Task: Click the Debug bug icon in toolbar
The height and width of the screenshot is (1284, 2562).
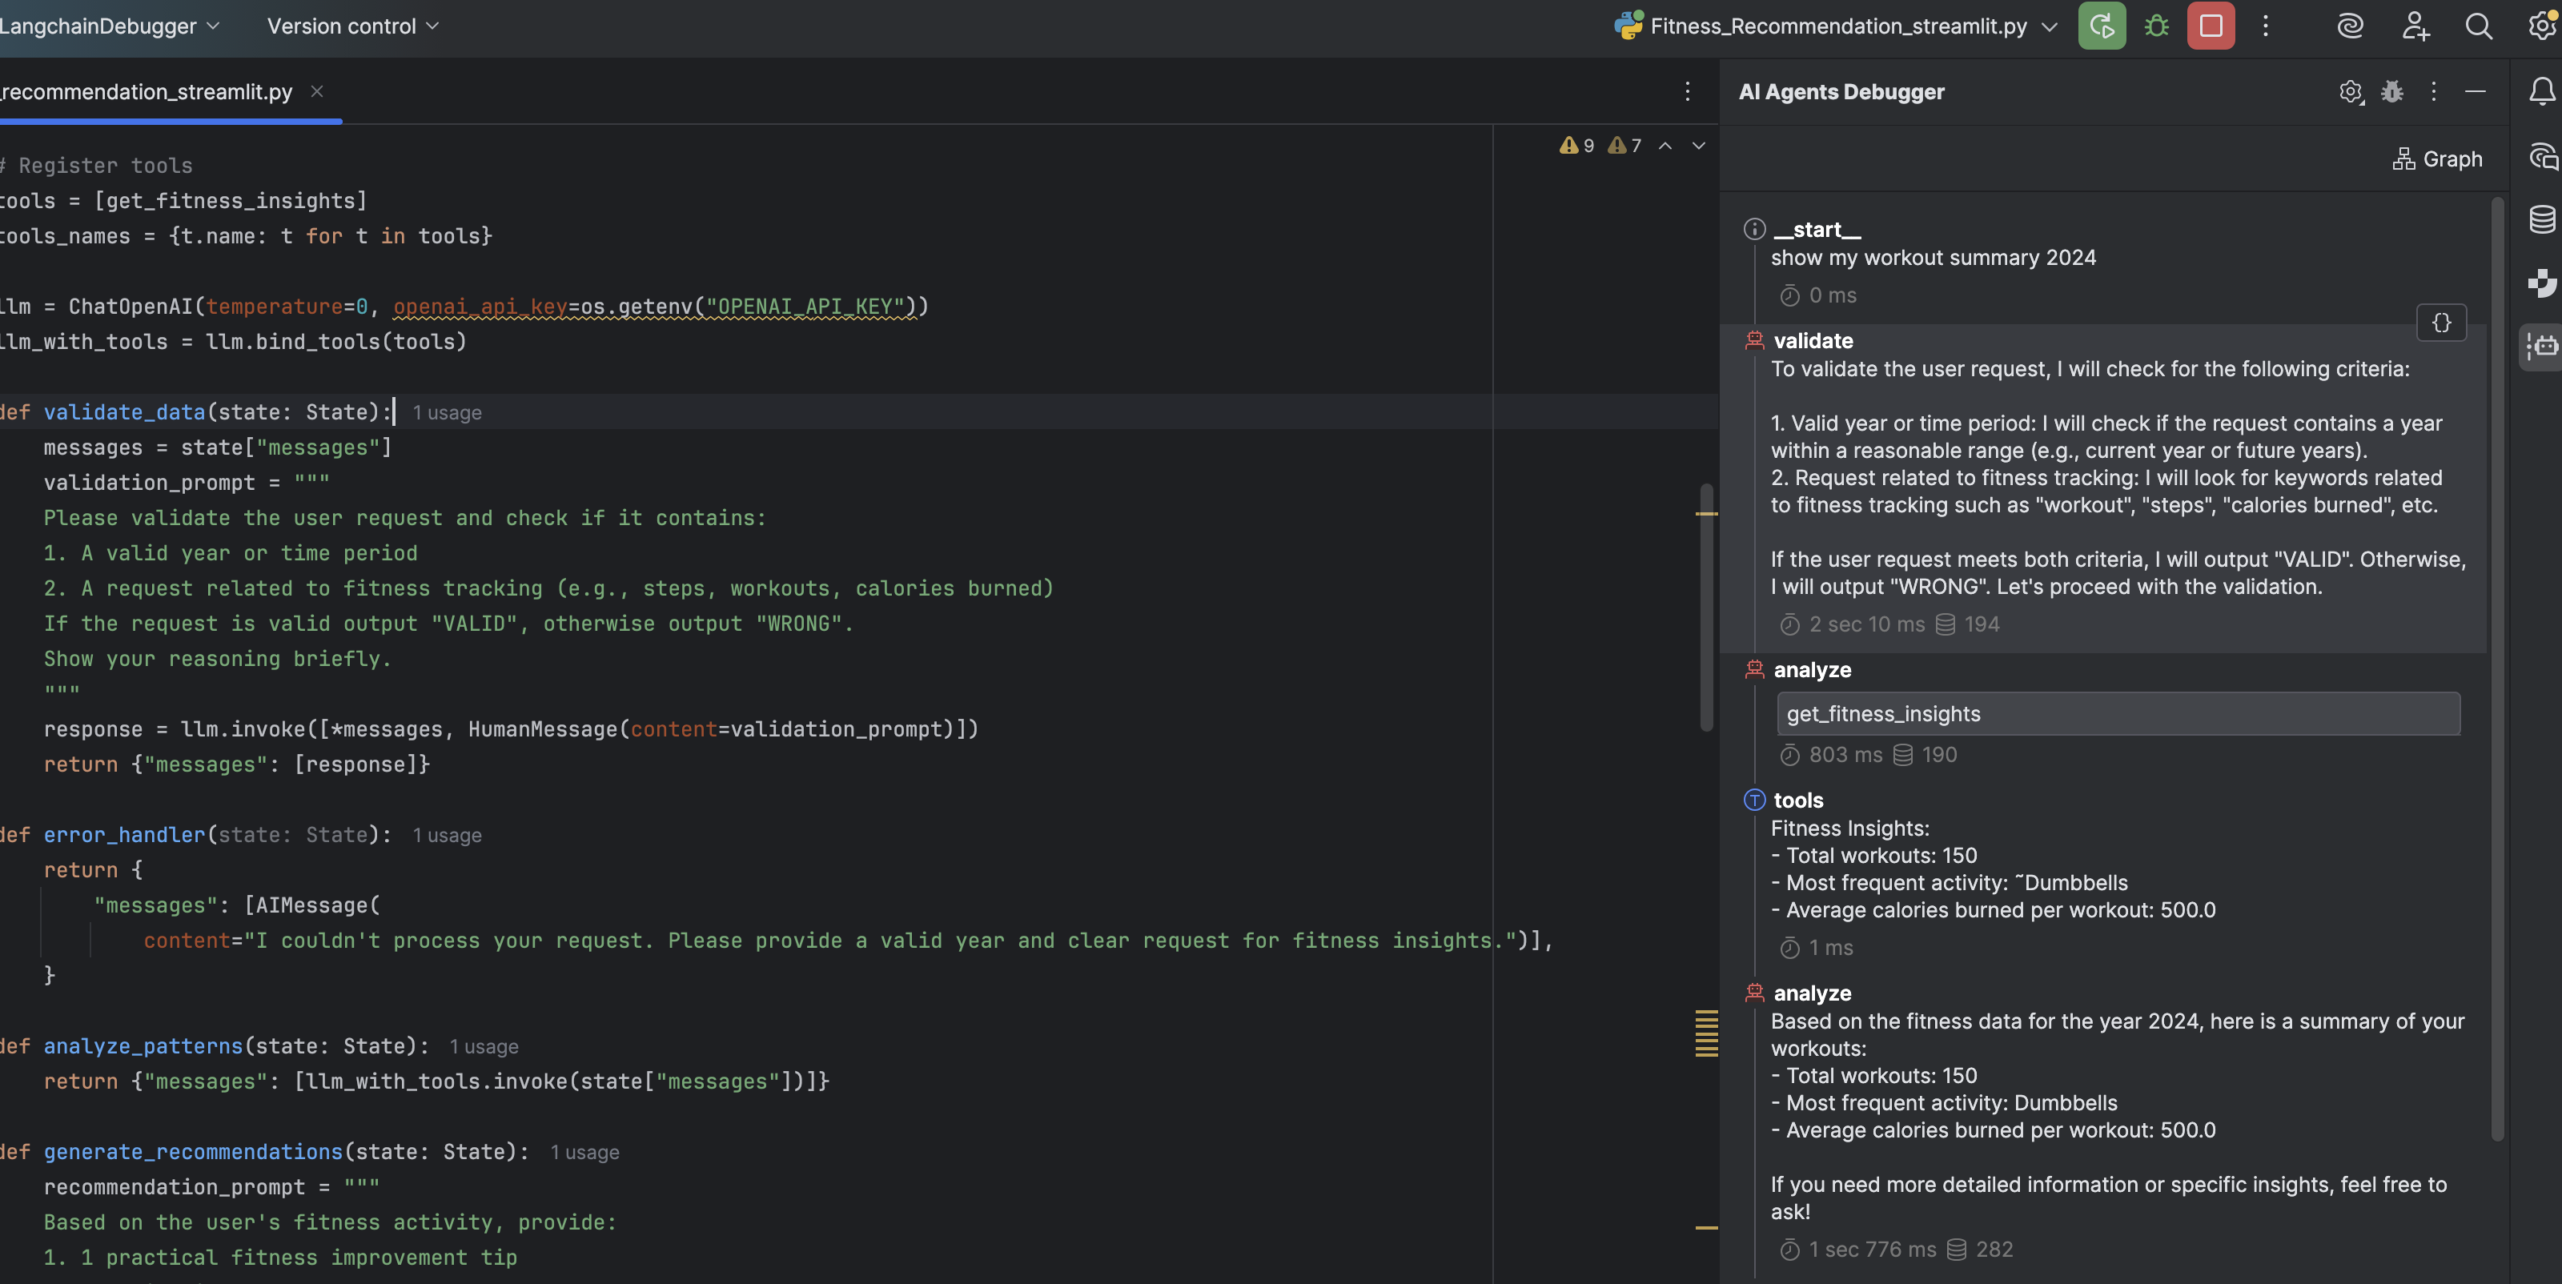Action: (x=2155, y=26)
